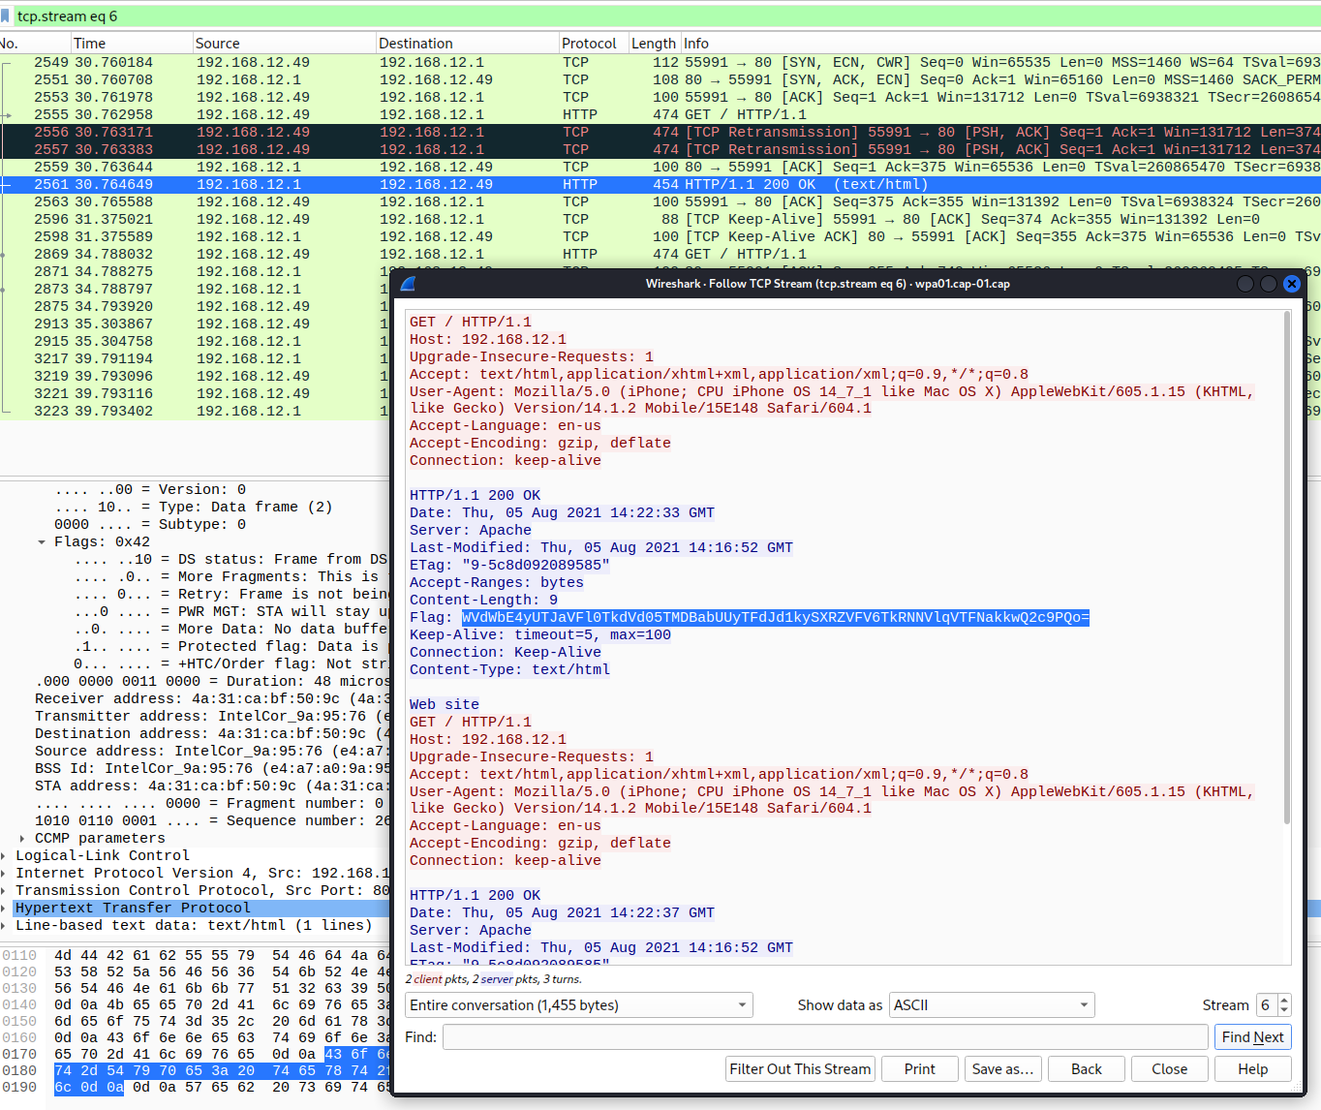Print the followed stream contents

click(x=919, y=1069)
